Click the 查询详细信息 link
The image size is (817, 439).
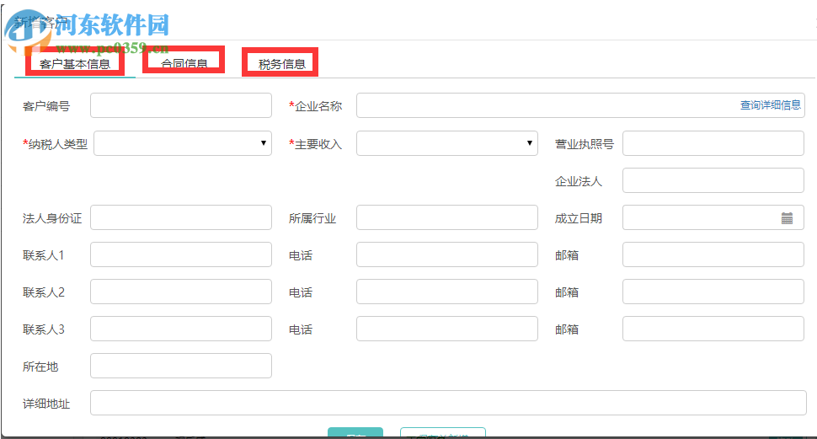pos(770,105)
